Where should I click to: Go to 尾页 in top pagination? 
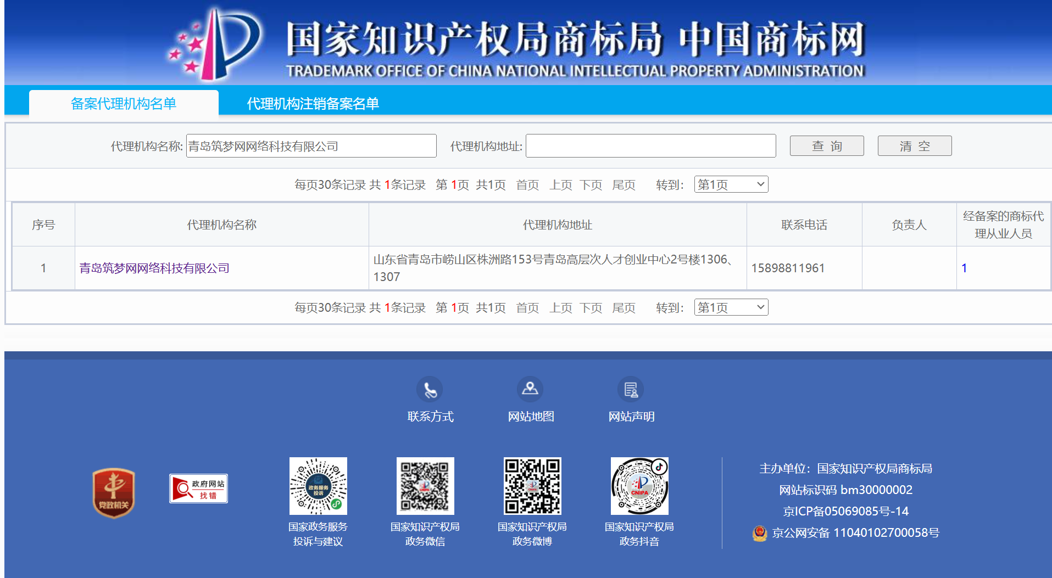tap(624, 185)
